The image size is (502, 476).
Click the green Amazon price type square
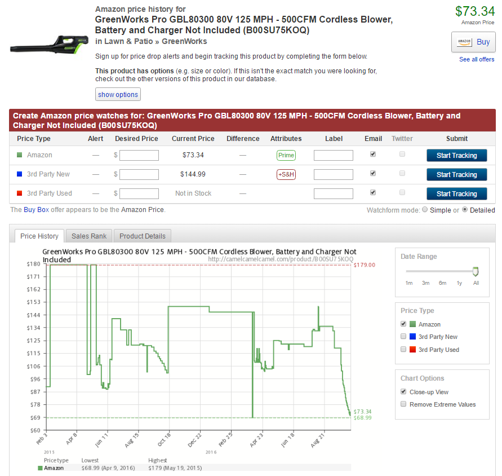[x=20, y=155]
